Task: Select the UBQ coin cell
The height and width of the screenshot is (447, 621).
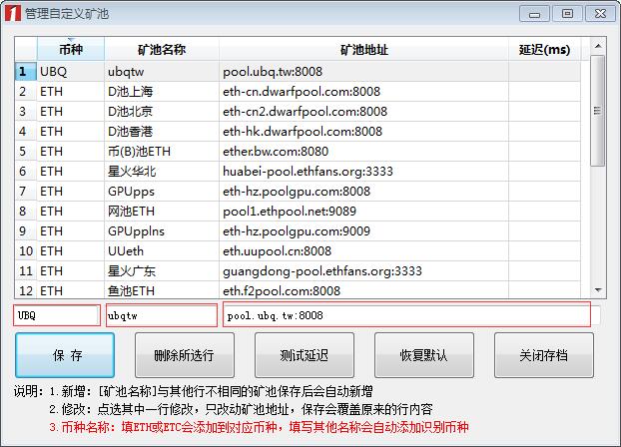Action: pos(71,72)
